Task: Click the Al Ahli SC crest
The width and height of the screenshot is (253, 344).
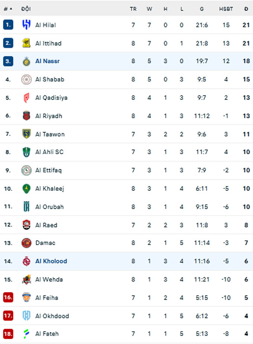Action: [26, 152]
